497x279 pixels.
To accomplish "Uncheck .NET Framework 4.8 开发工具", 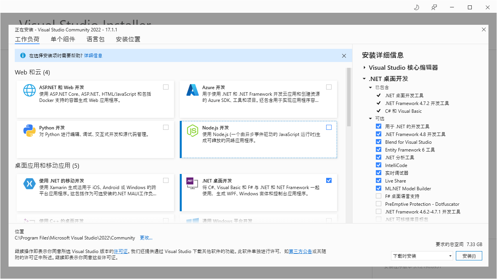I will click(379, 134).
